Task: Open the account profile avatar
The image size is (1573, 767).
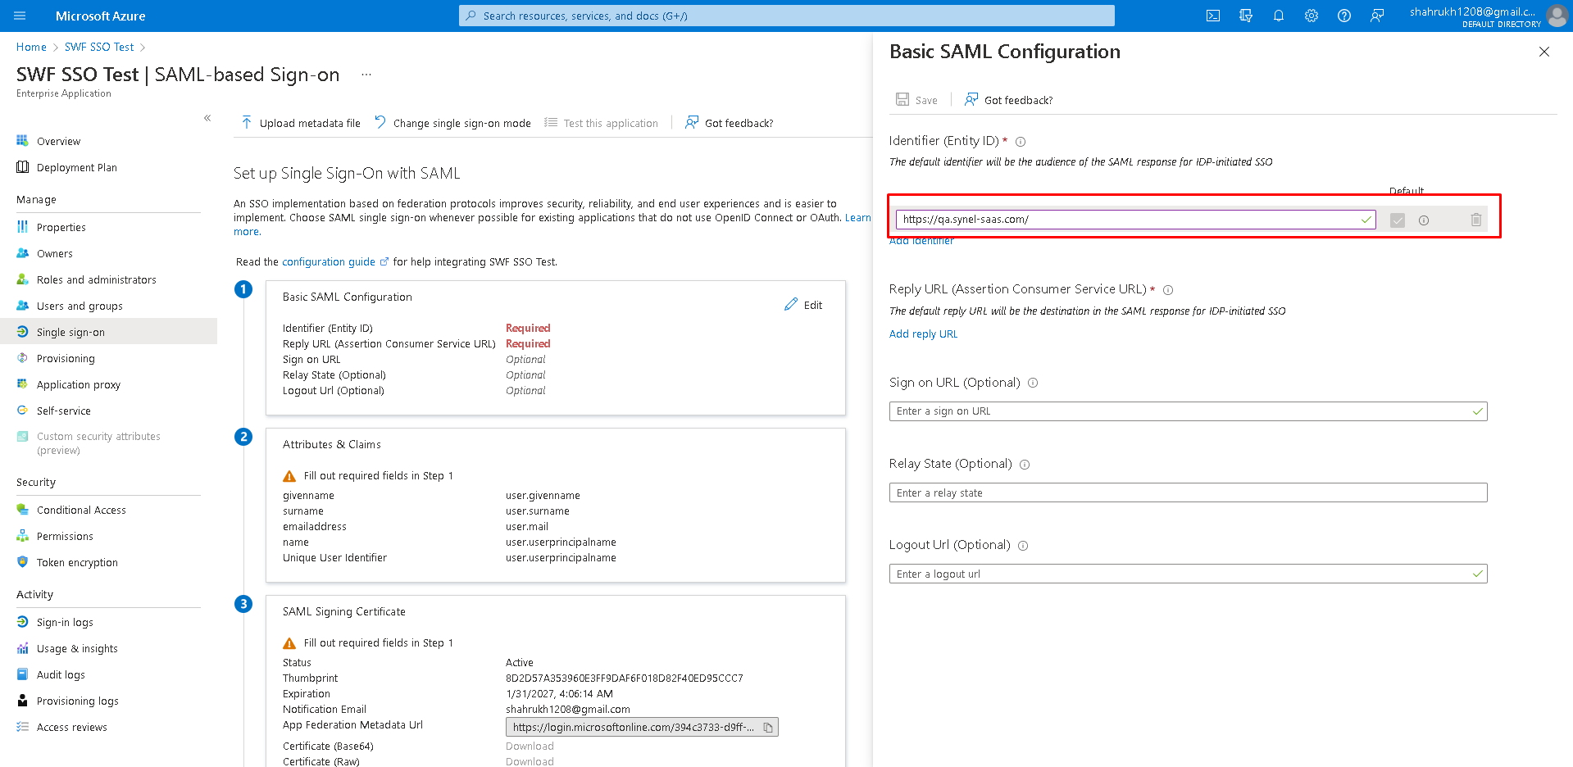Action: pyautogui.click(x=1557, y=16)
